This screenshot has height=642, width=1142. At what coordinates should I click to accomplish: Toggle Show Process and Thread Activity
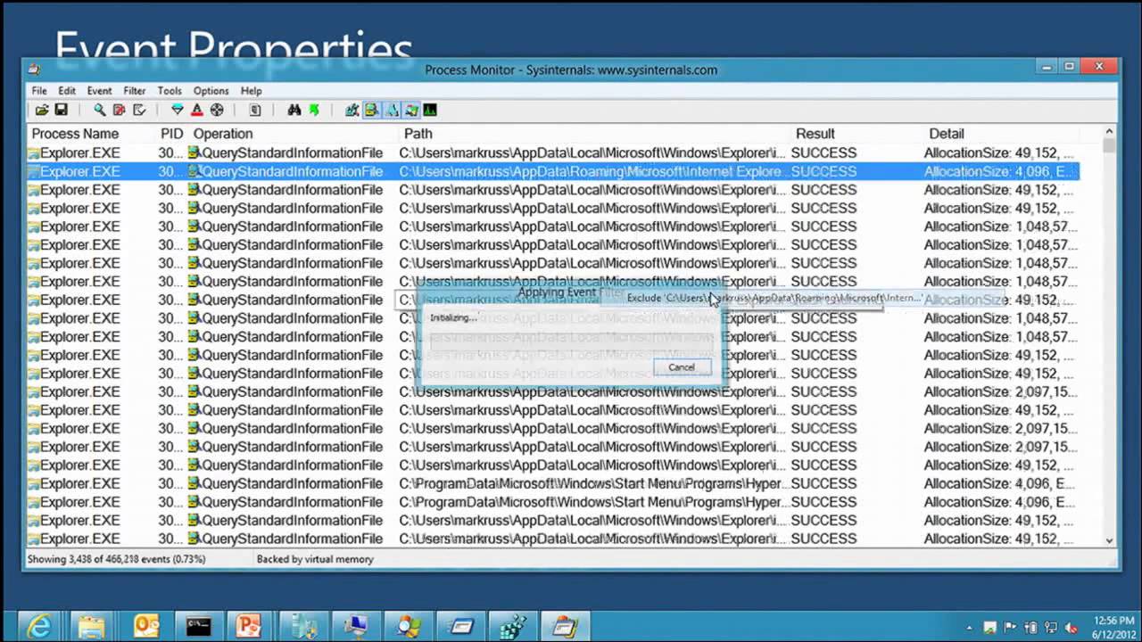[411, 111]
